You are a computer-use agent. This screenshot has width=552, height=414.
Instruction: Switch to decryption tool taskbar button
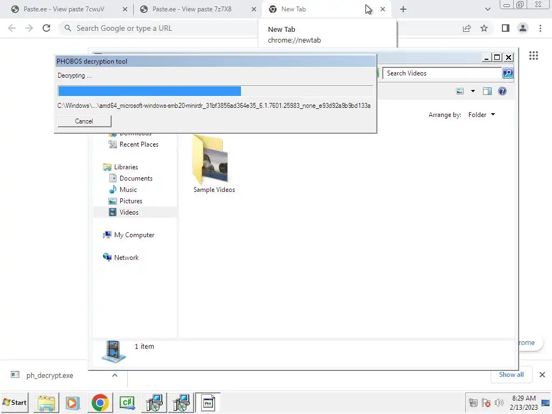pos(208,403)
